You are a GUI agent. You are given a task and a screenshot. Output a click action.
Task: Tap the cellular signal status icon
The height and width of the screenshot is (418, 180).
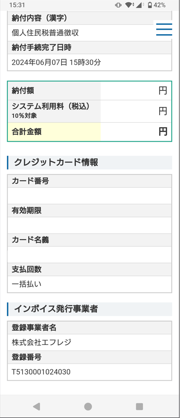139,5
